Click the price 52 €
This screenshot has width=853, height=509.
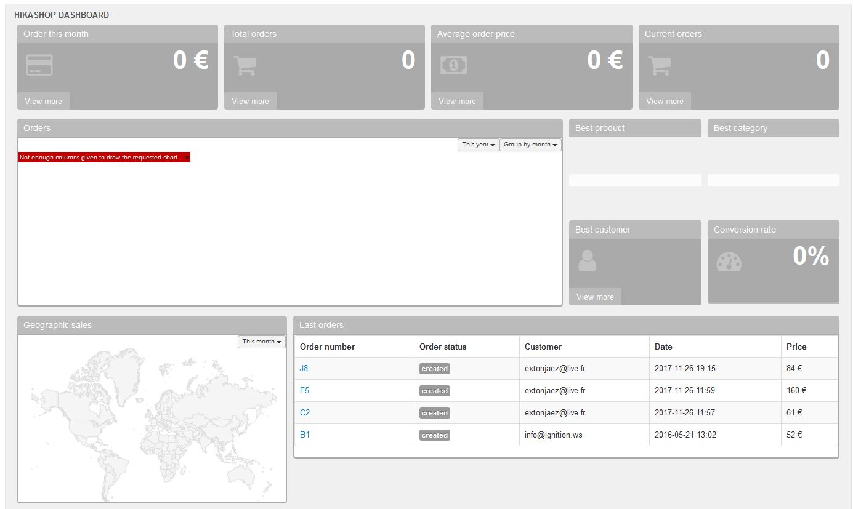coord(794,435)
